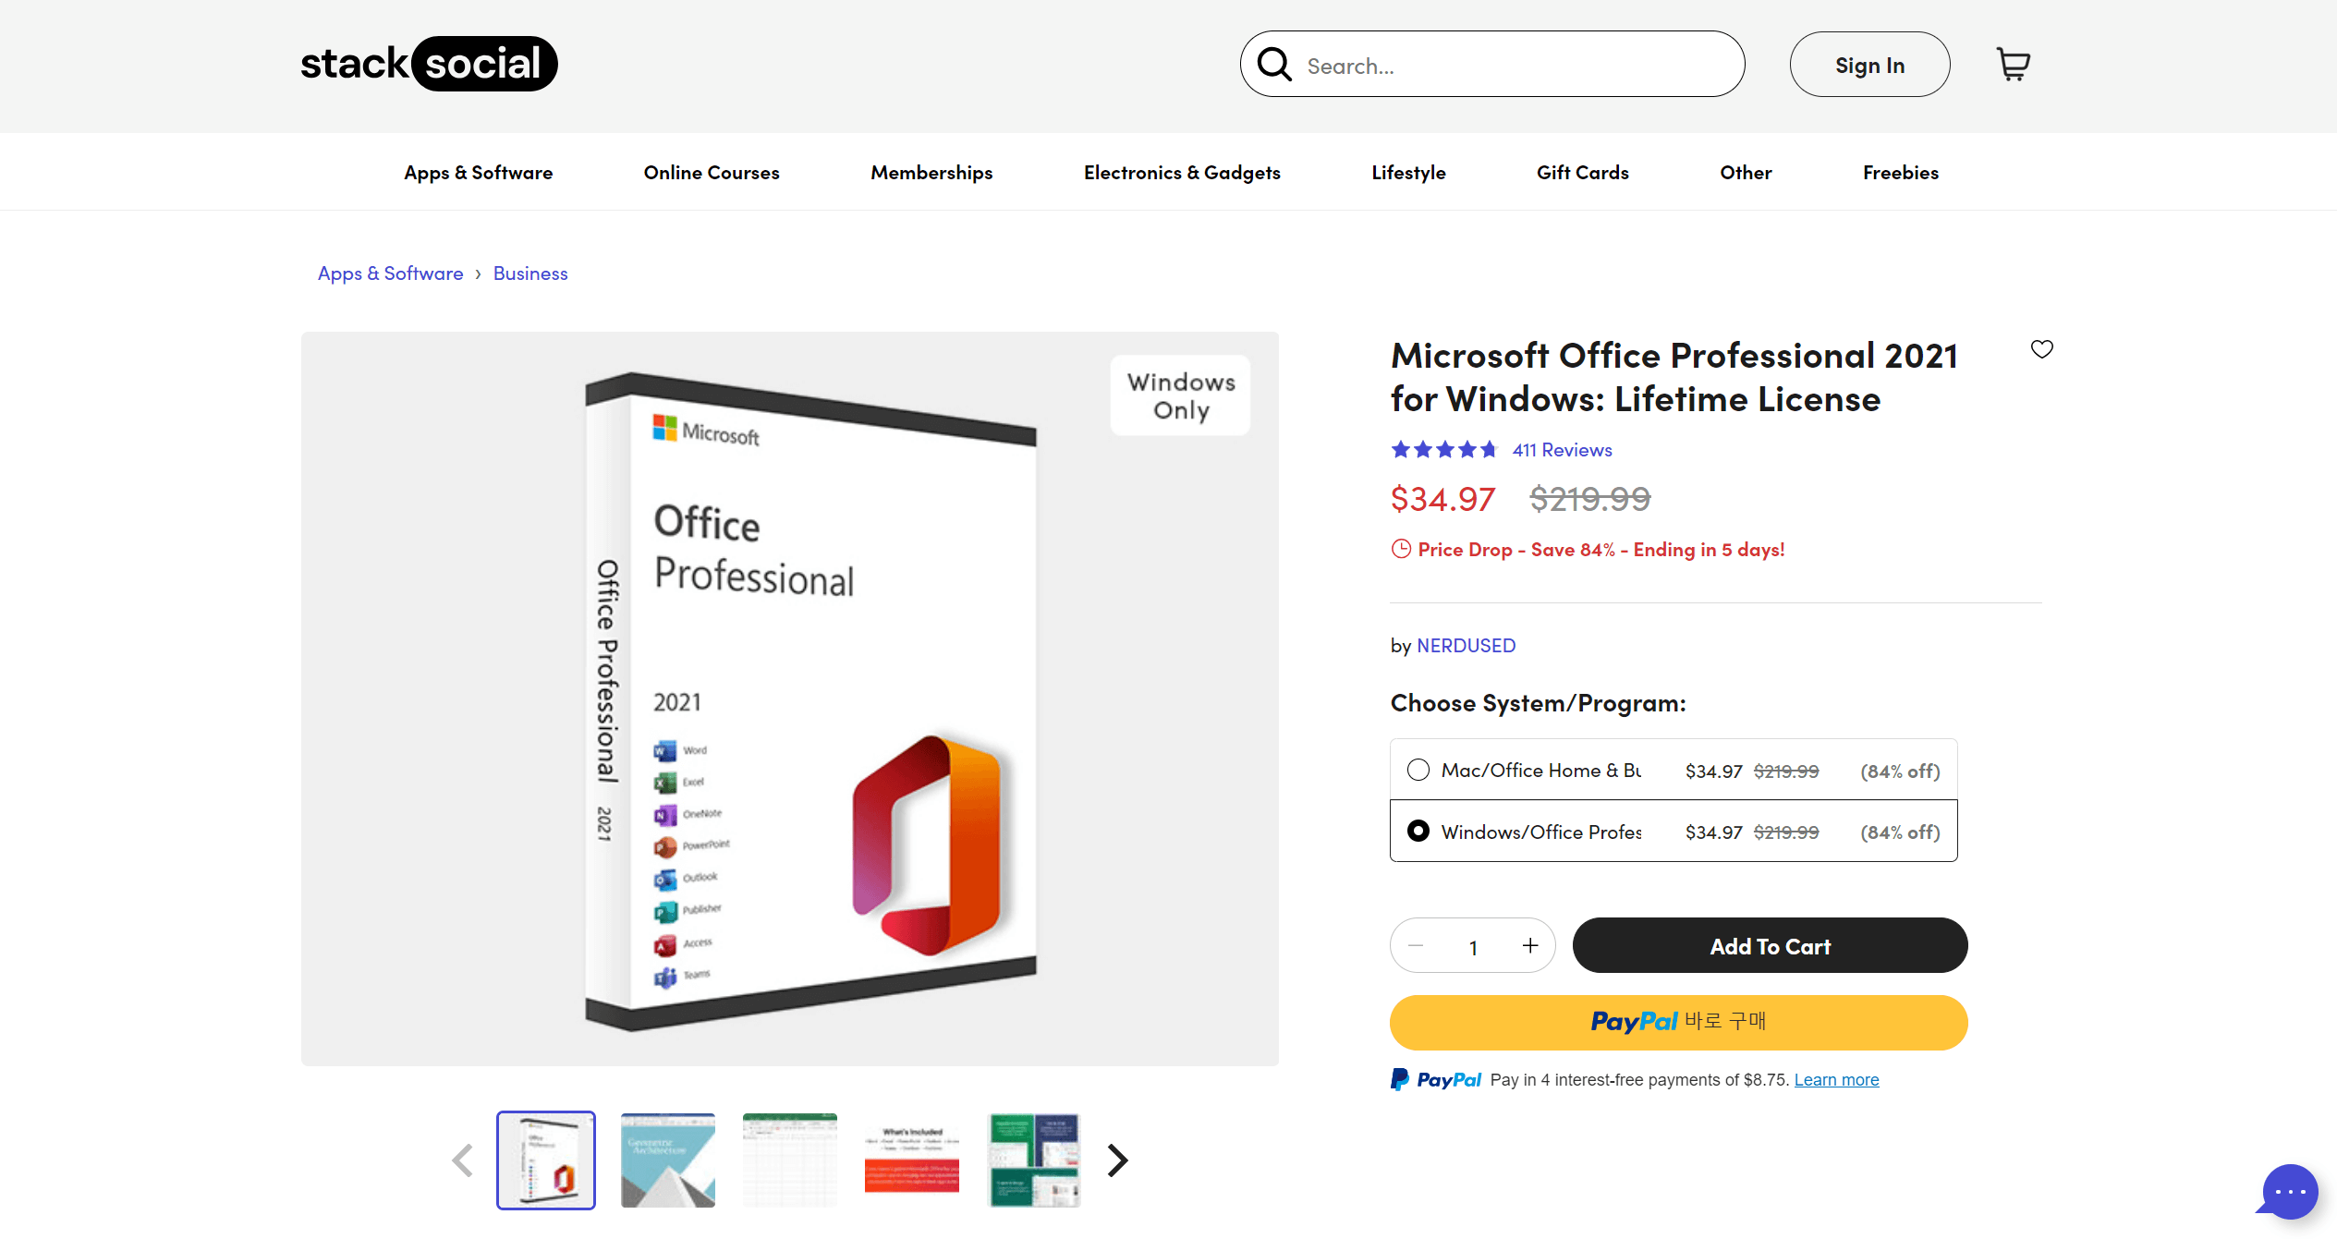Click into the Search input field
This screenshot has height=1239, width=2337.
1515,66
